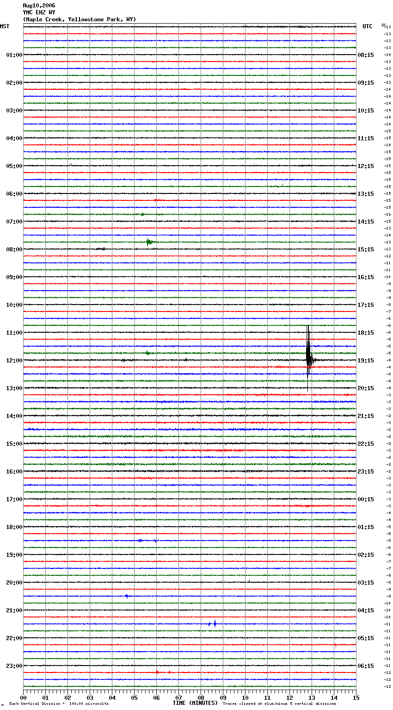This screenshot has height=710, width=393.
Task: Click the 03:15 UTC time label
Action: (x=366, y=583)
